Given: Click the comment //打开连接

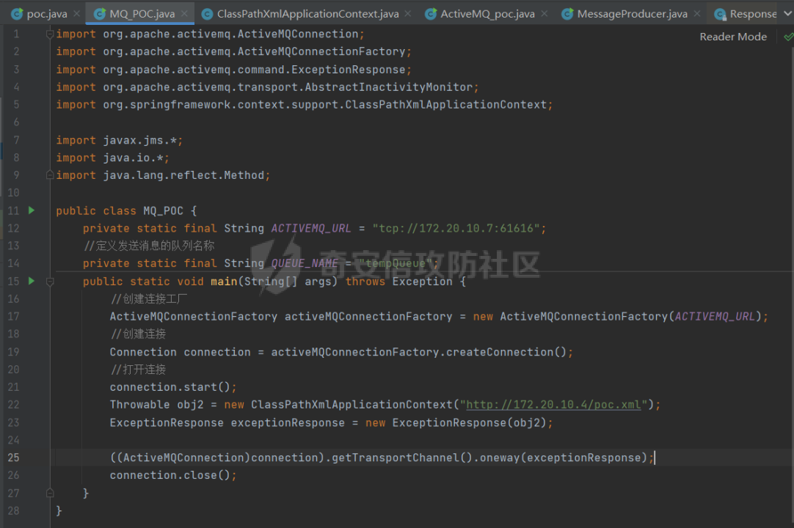Looking at the screenshot, I should (x=138, y=370).
